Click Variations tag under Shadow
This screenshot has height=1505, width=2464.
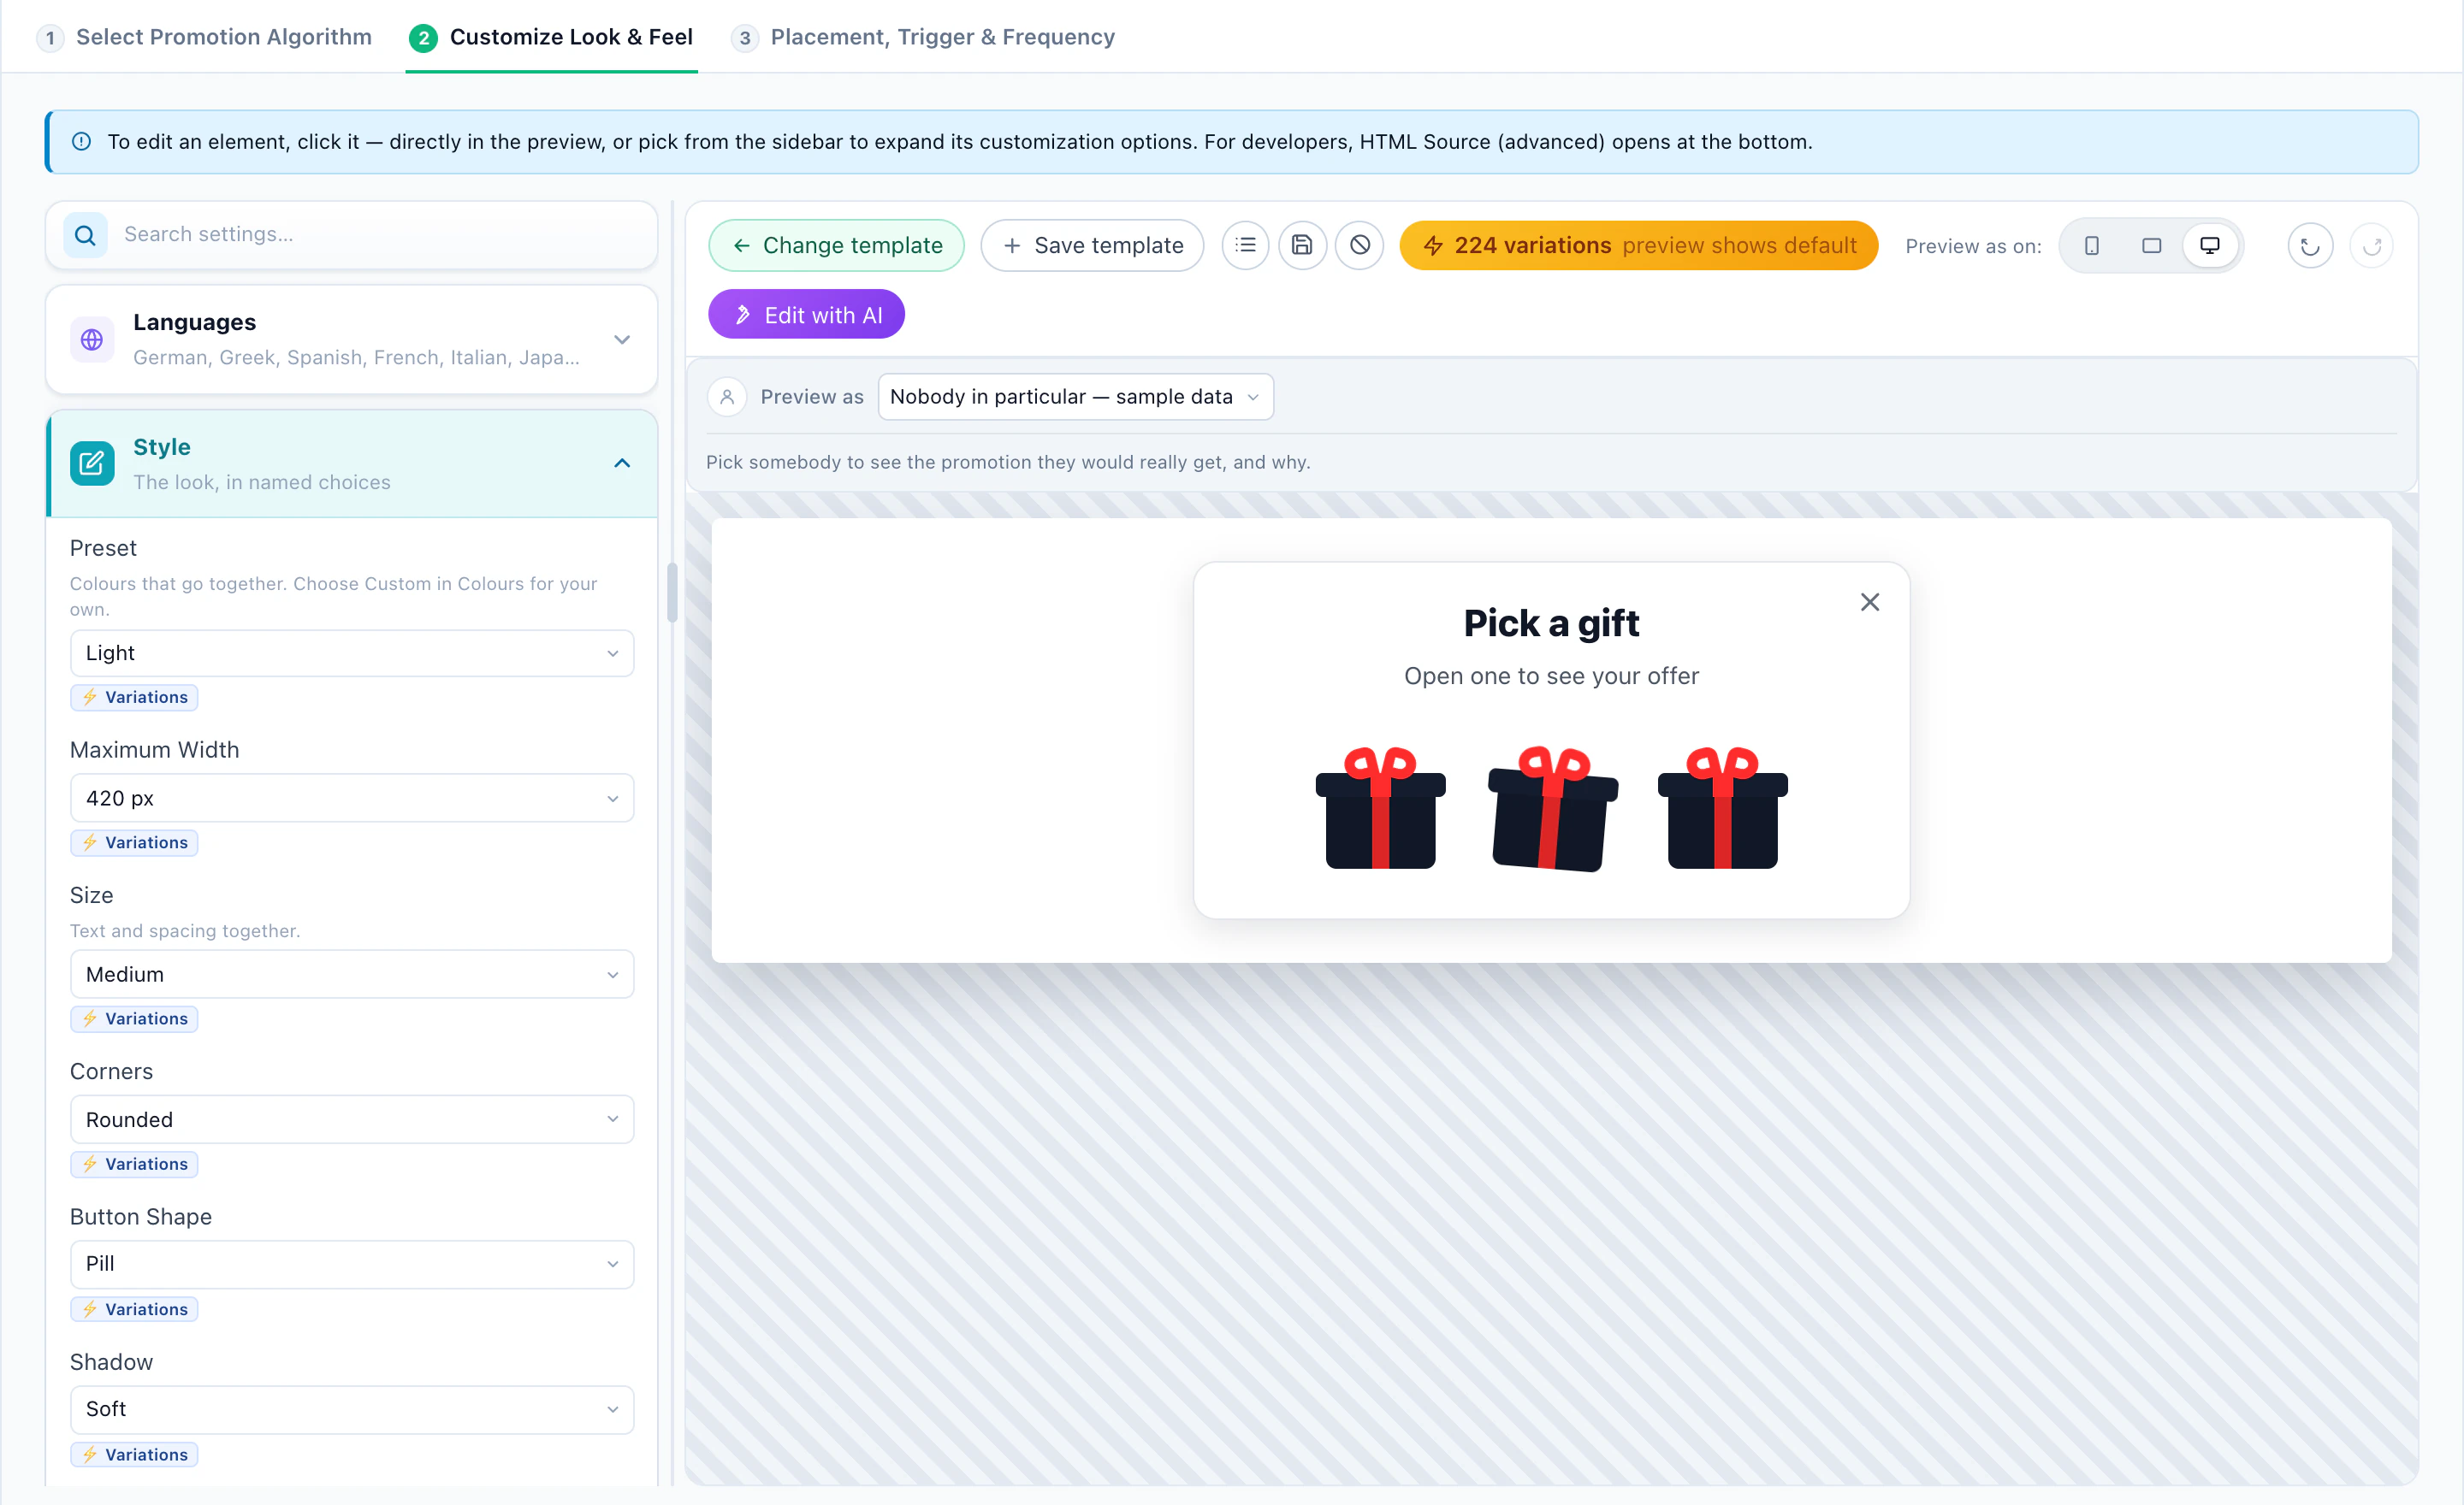134,1454
